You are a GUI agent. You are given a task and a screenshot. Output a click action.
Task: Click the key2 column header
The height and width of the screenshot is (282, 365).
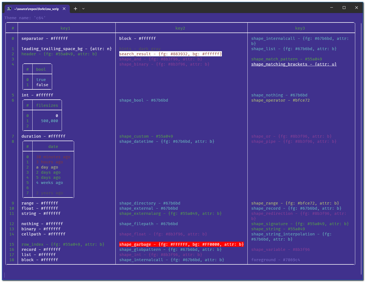(x=180, y=28)
